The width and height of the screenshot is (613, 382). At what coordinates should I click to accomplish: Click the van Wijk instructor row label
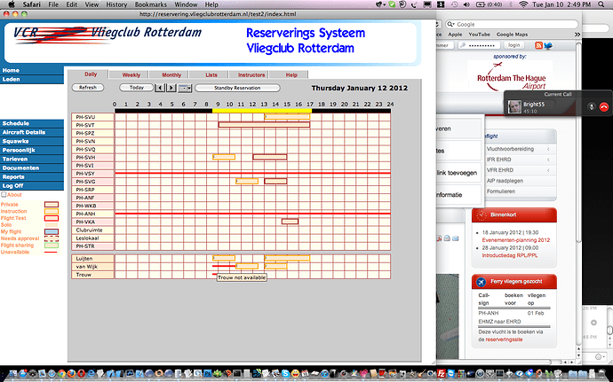pyautogui.click(x=92, y=267)
